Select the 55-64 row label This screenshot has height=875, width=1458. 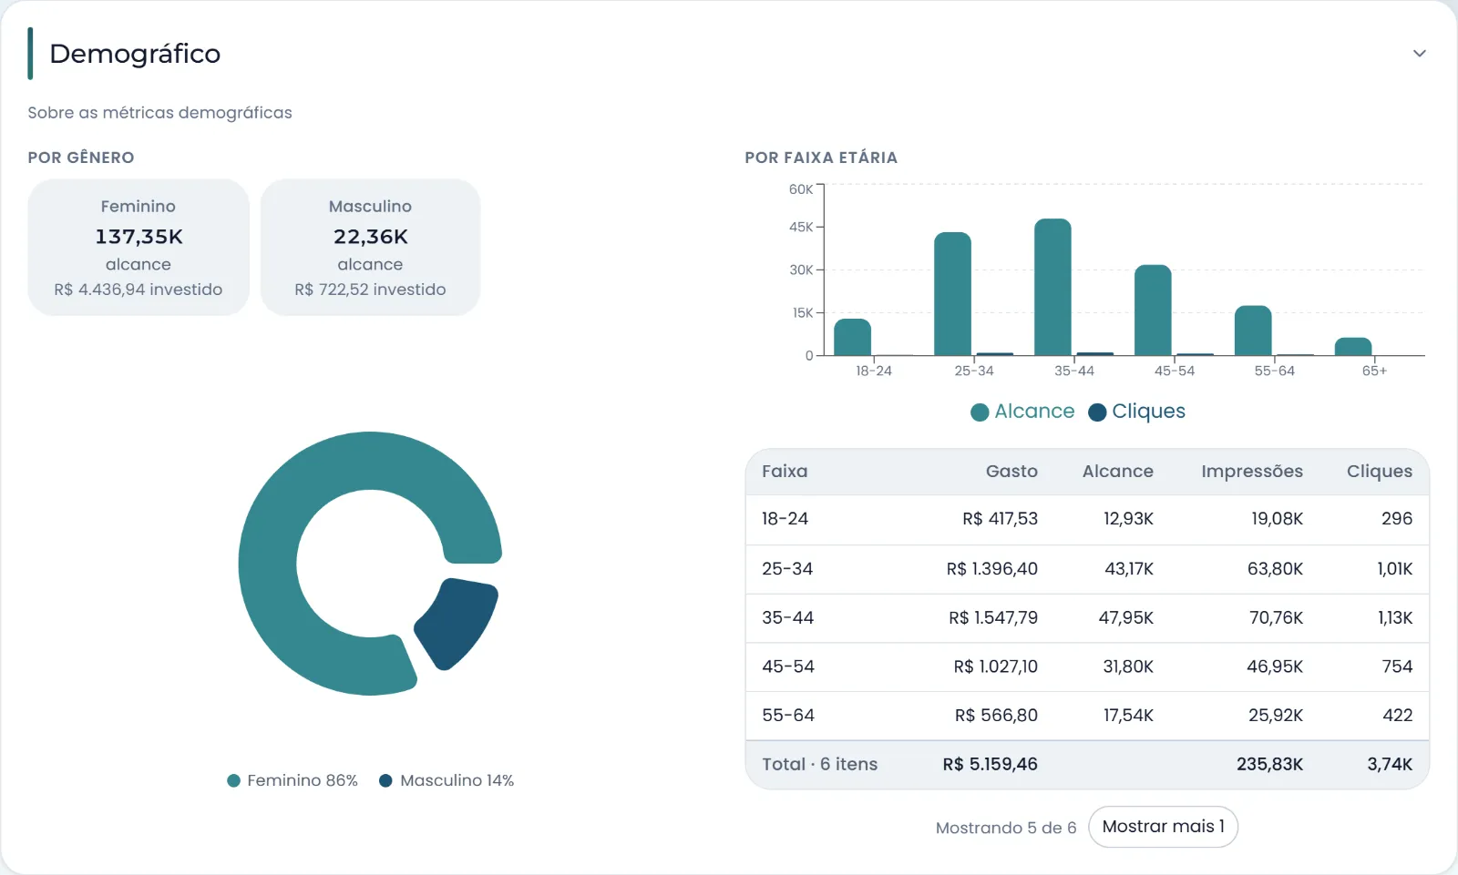(x=787, y=716)
